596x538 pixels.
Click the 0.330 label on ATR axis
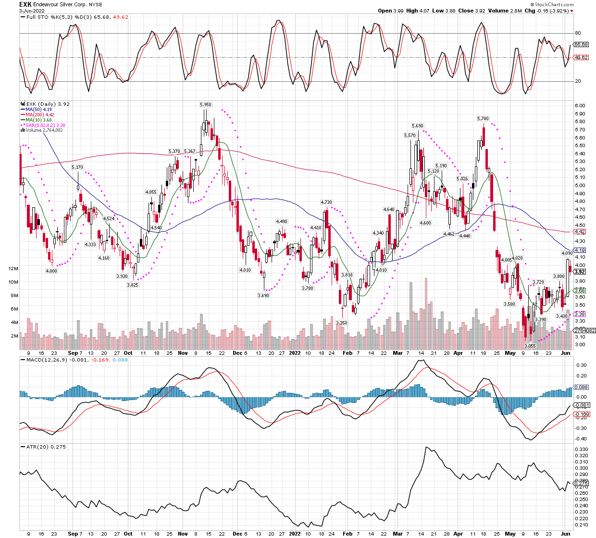(582, 449)
